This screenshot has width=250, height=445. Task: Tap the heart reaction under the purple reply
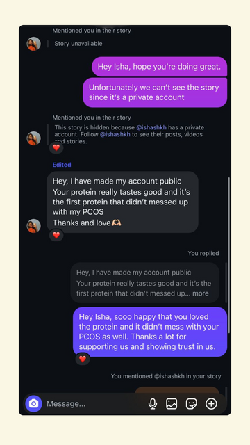pos(83,359)
